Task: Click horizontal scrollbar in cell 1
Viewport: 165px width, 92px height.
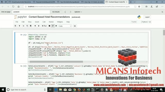Action: (56, 62)
